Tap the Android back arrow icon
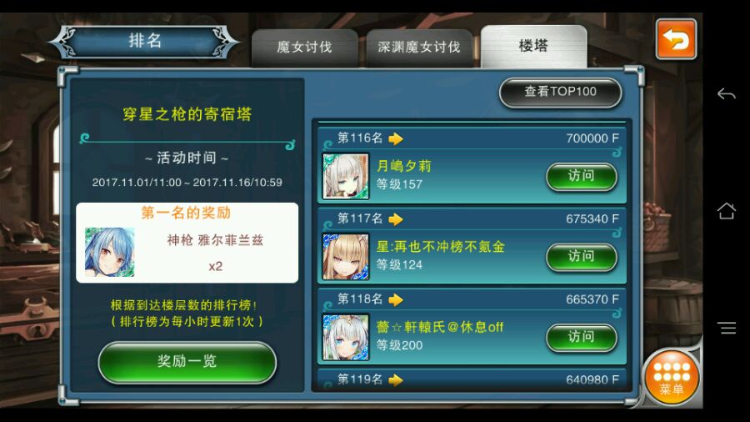Viewport: 750px width, 422px height. pyautogui.click(x=726, y=93)
